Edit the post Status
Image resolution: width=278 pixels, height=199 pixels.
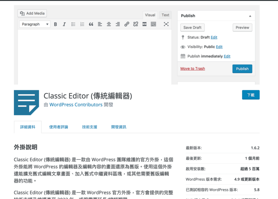[214, 37]
